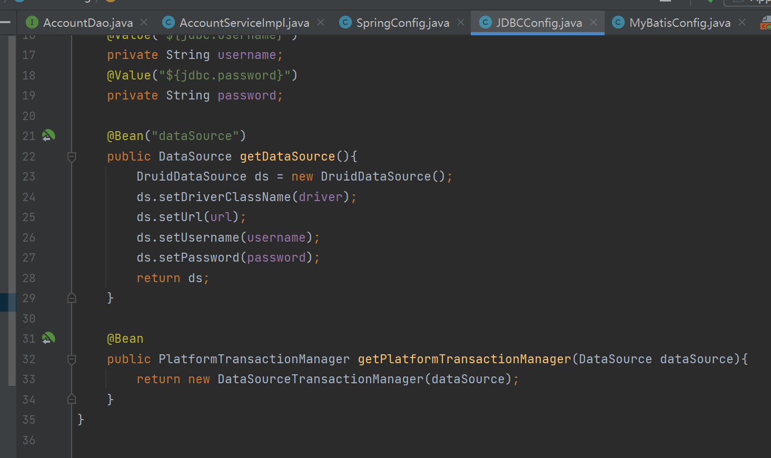Click the class icon on MyBatisConfig.java tab
771x458 pixels.
618,22
